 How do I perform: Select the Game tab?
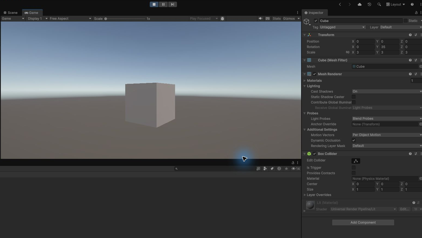point(32,13)
